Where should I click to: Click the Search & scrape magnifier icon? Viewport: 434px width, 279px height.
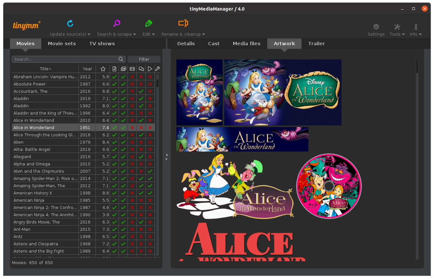pyautogui.click(x=117, y=23)
